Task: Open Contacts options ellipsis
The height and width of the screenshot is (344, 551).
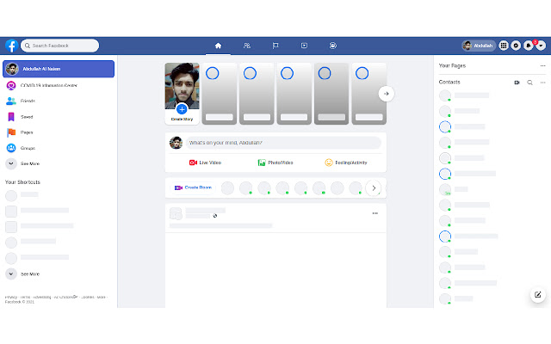Action: tap(543, 83)
